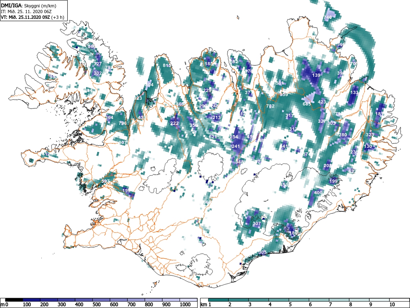
Task: Click the visibility value '907' on the map
Action: [122, 143]
